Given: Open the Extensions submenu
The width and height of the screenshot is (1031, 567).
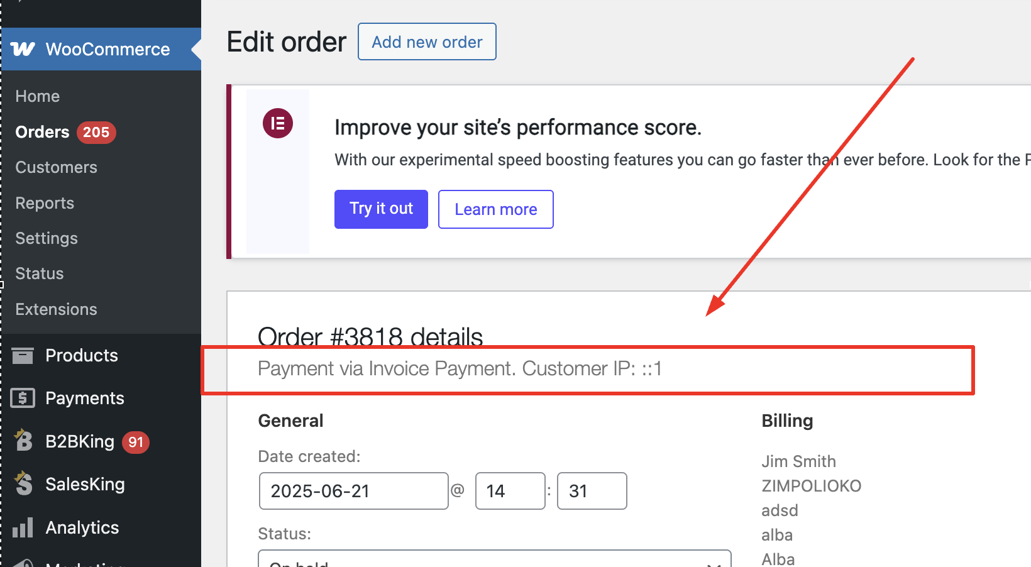Looking at the screenshot, I should point(57,309).
